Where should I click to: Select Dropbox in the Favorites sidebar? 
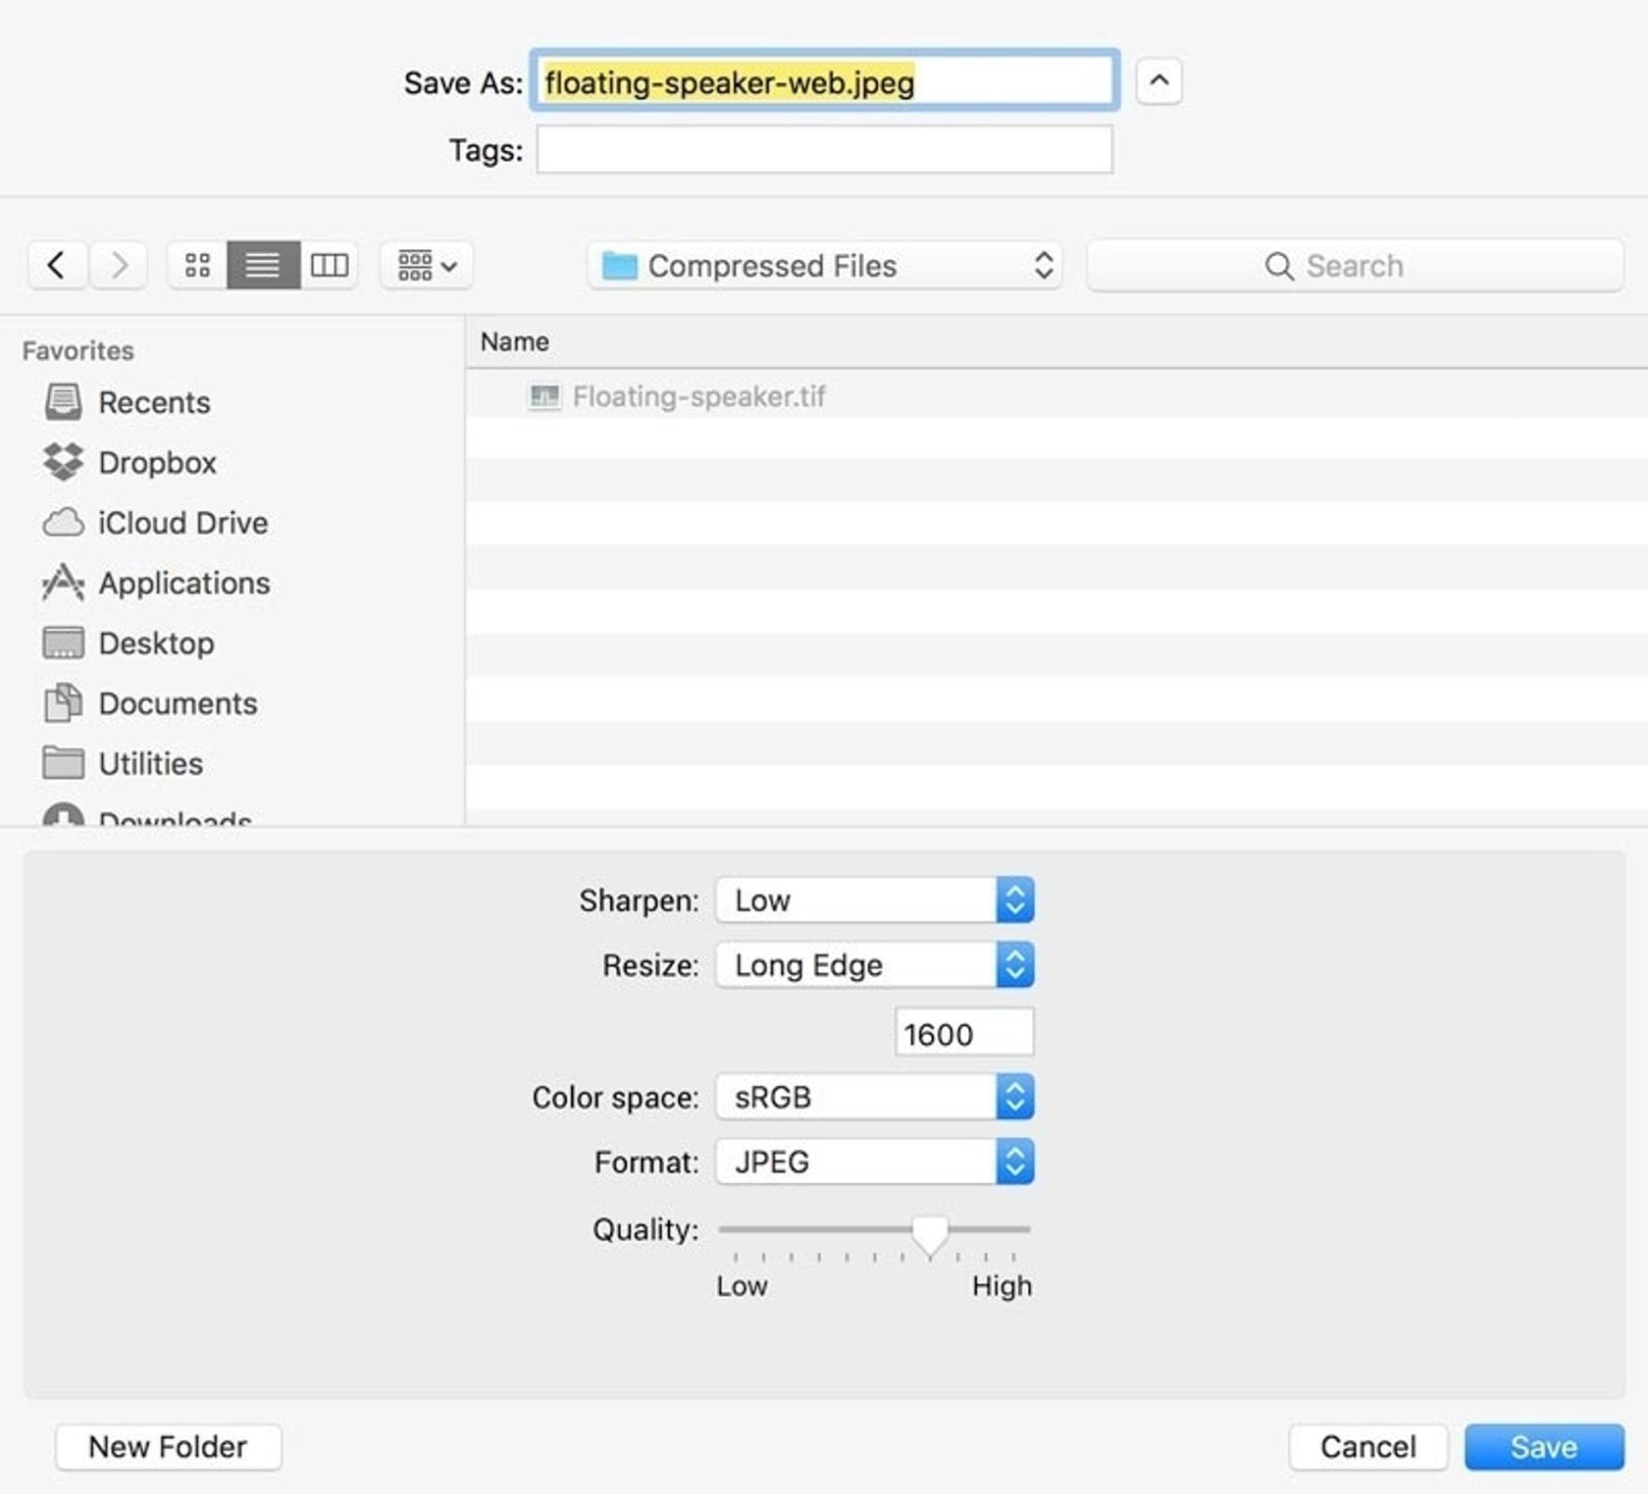click(157, 462)
